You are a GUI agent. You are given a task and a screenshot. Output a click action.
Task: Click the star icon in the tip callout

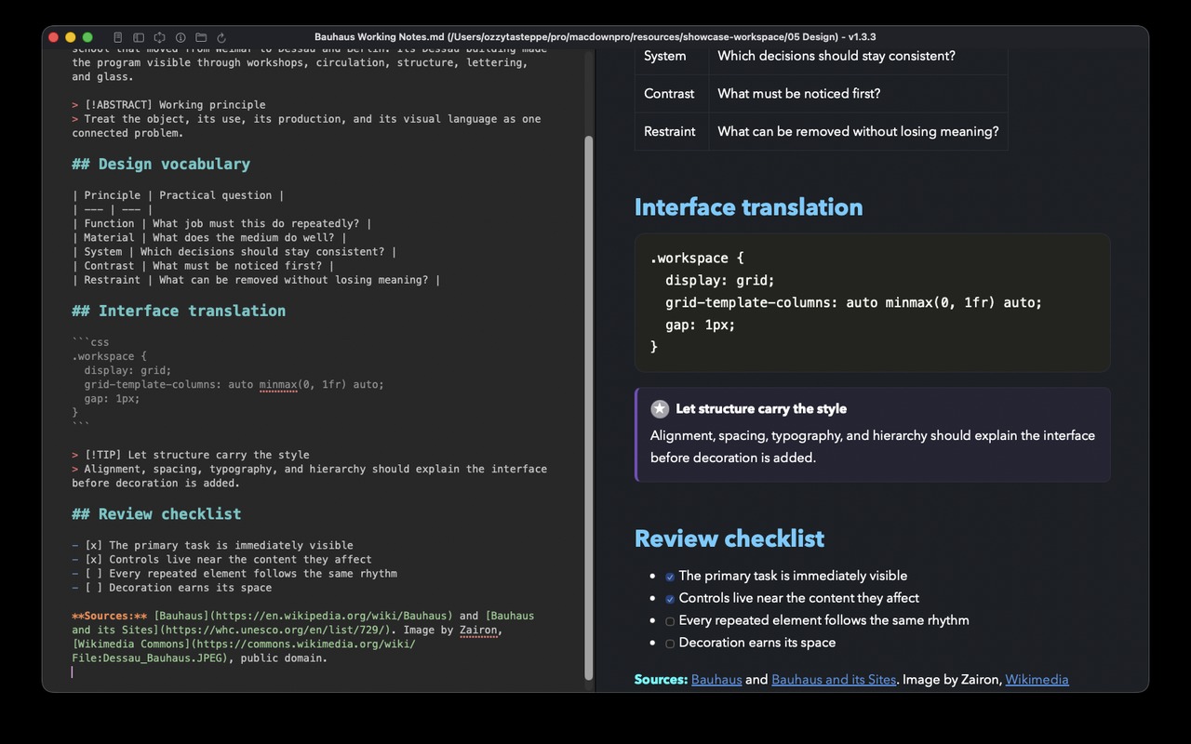tap(660, 408)
